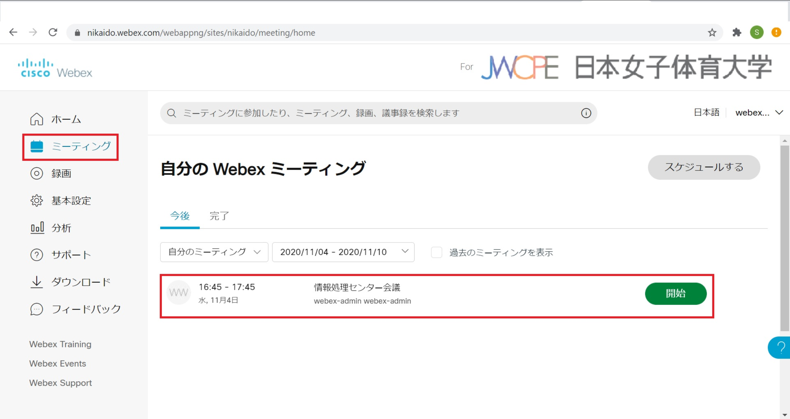Click the WW host avatar
This screenshot has height=419, width=790.
(x=179, y=292)
